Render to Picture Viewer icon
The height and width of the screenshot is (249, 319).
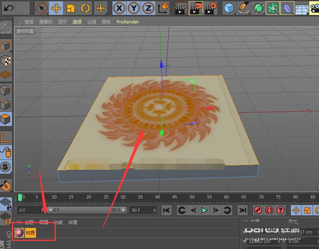pyautogui.click(x=196, y=8)
